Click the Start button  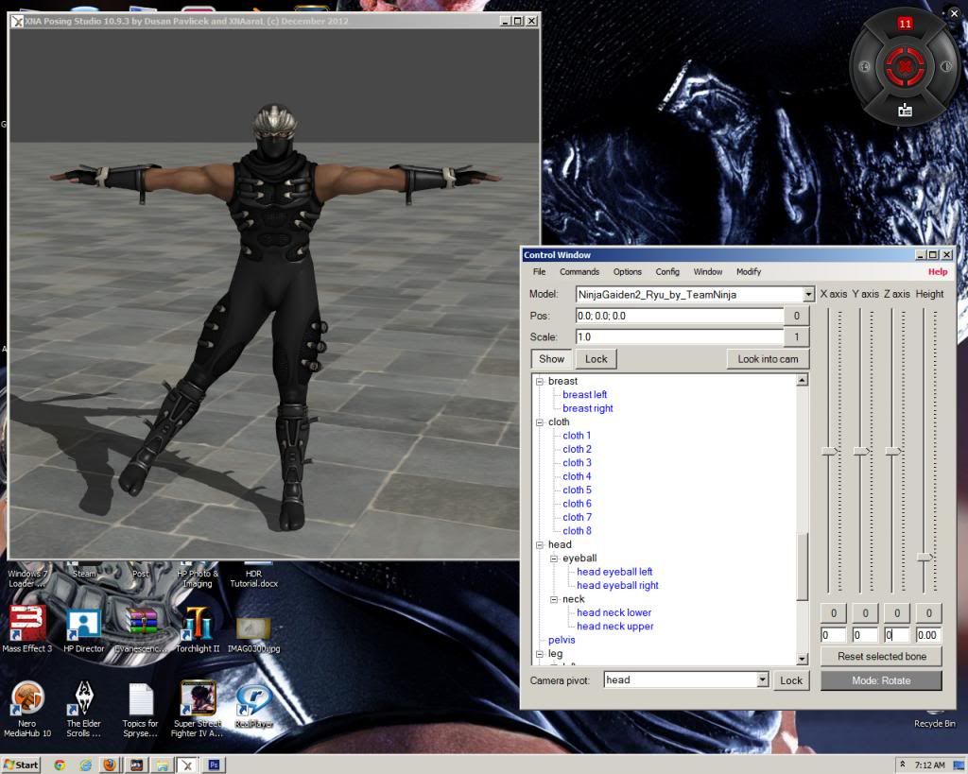click(21, 765)
